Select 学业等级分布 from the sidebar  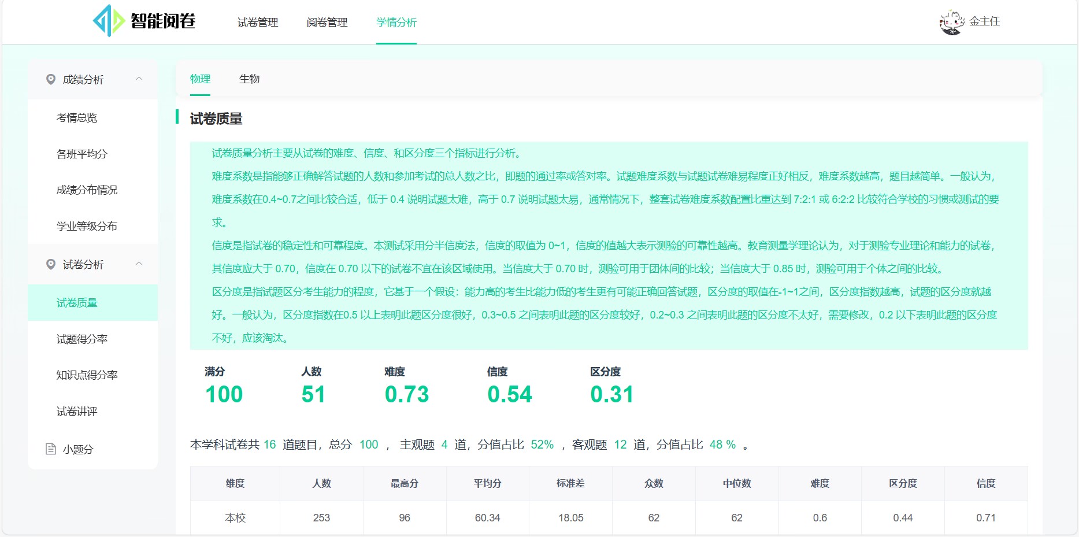point(86,226)
